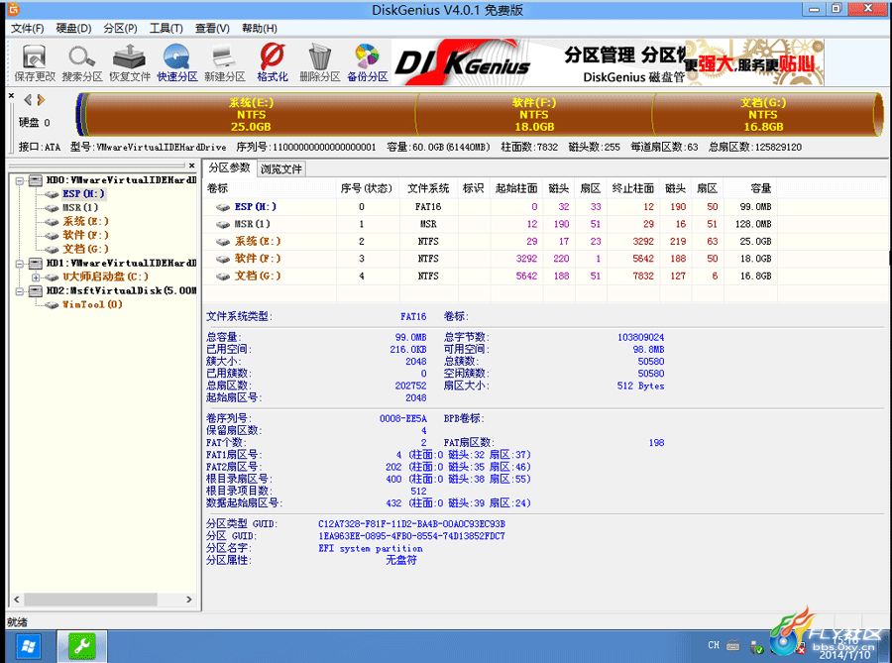Viewport: 892px width, 663px height.
Task: Close the disk bar panel
Action: (x=11, y=96)
